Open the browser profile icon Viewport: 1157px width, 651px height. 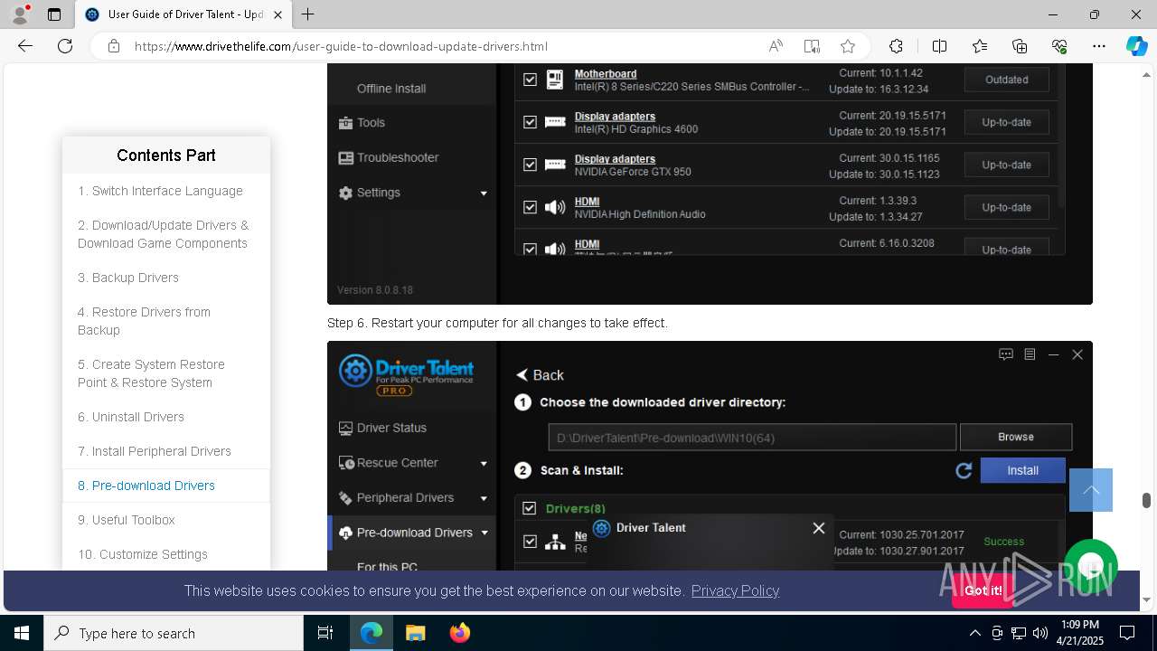click(x=20, y=14)
